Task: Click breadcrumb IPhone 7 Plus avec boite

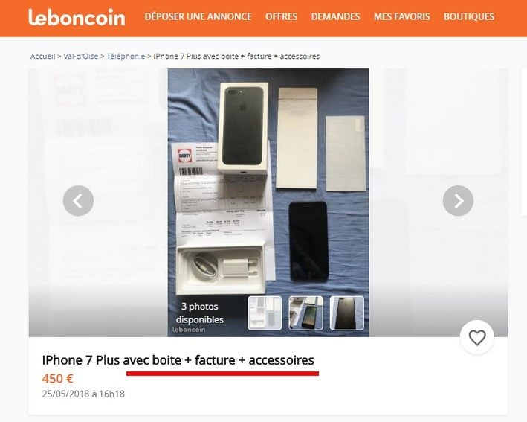Action: (x=236, y=57)
